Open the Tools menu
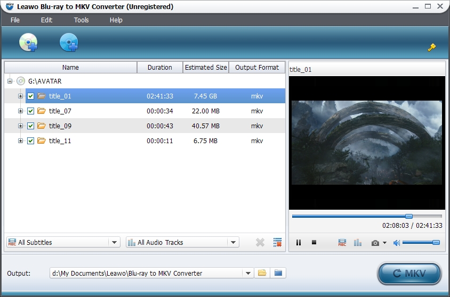 pos(82,20)
